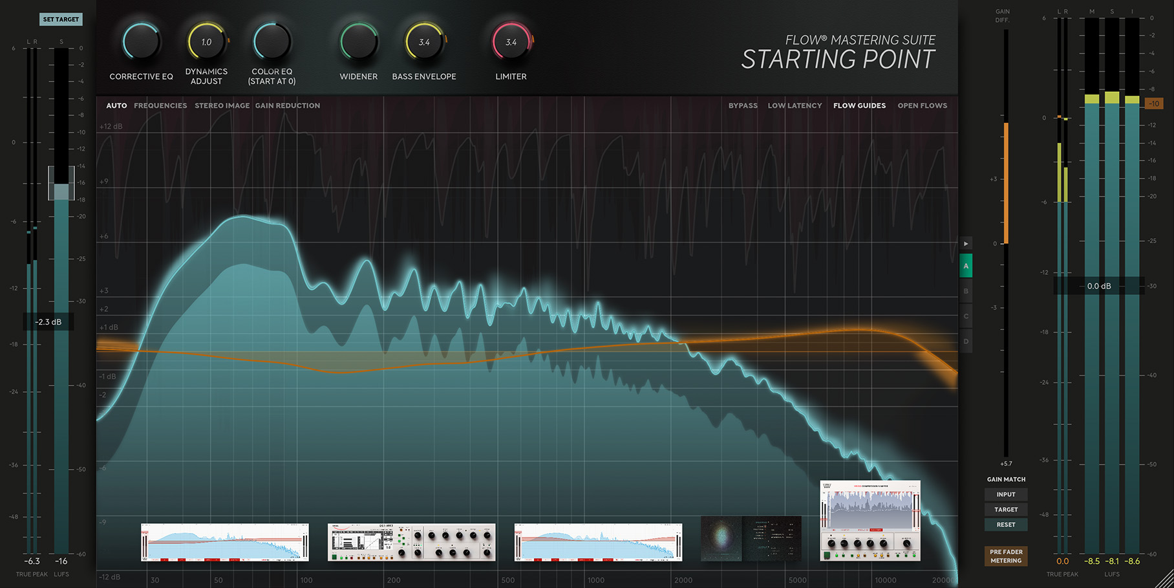
Task: Select snapshot B
Action: click(x=966, y=291)
